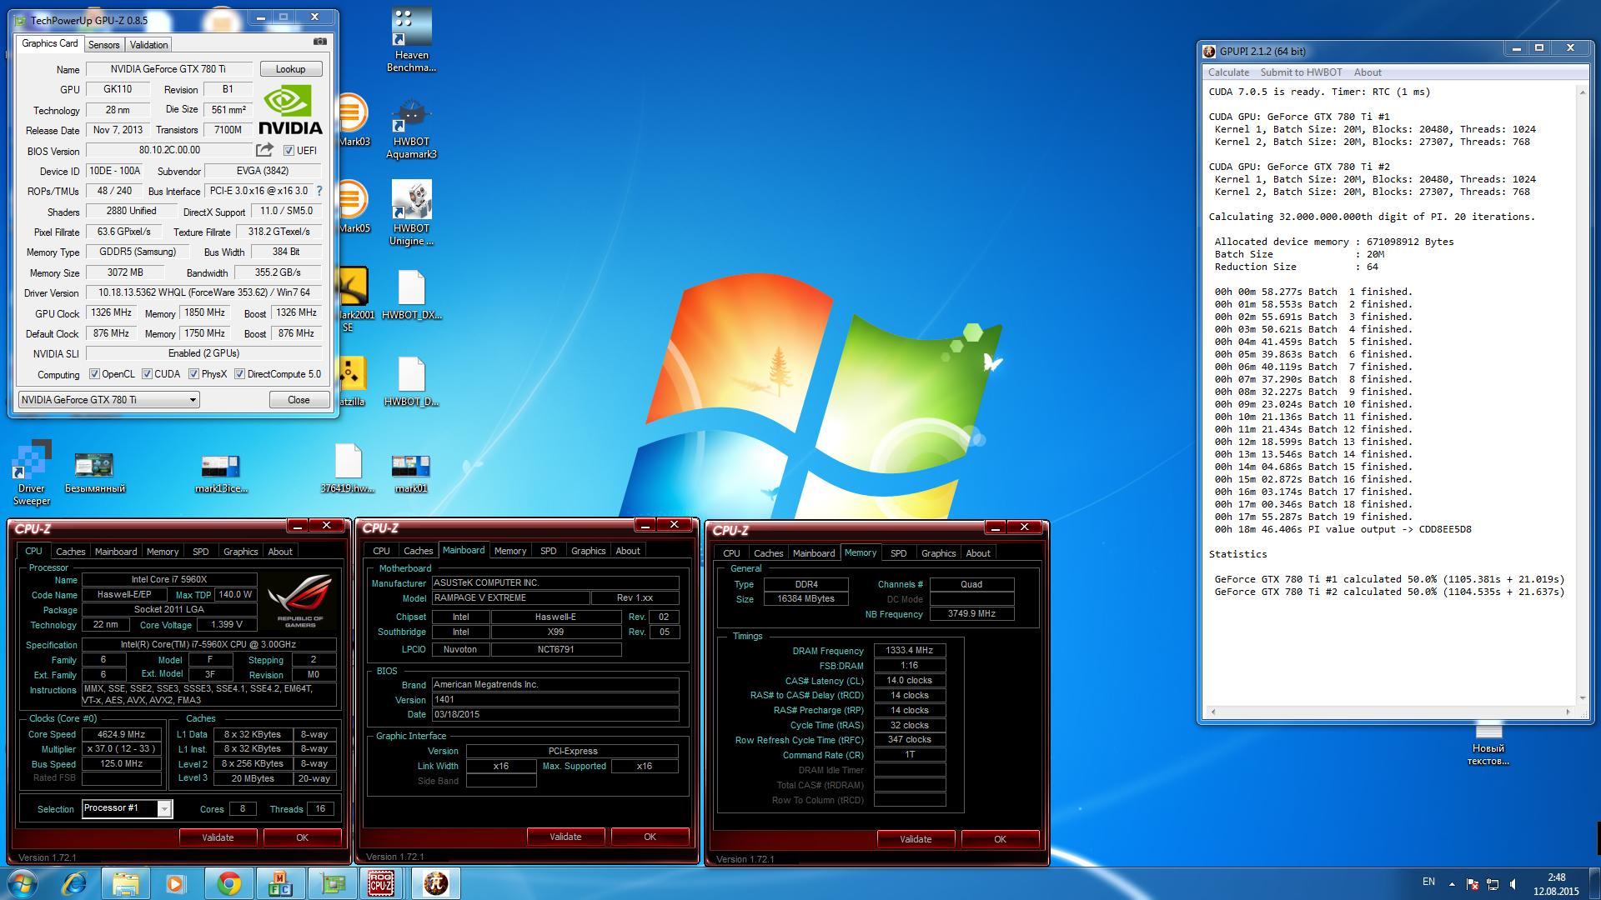This screenshot has height=900, width=1601.
Task: Open the Безымянный desktop image
Action: click(94, 473)
